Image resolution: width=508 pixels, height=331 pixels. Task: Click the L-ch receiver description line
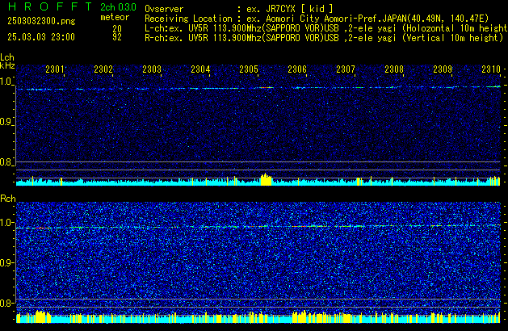(x=326, y=28)
